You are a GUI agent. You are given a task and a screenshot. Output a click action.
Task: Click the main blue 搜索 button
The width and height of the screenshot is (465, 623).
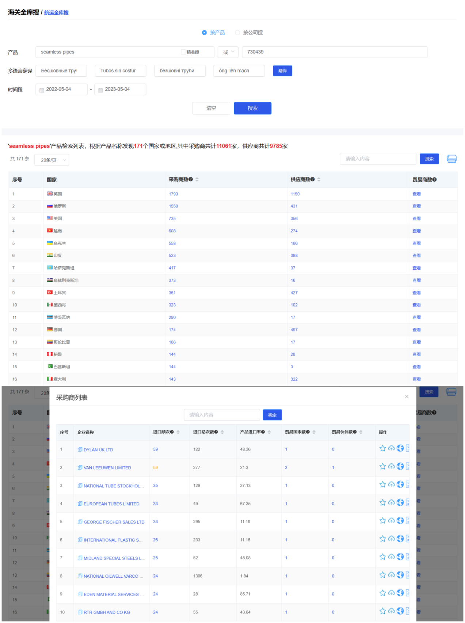(252, 108)
